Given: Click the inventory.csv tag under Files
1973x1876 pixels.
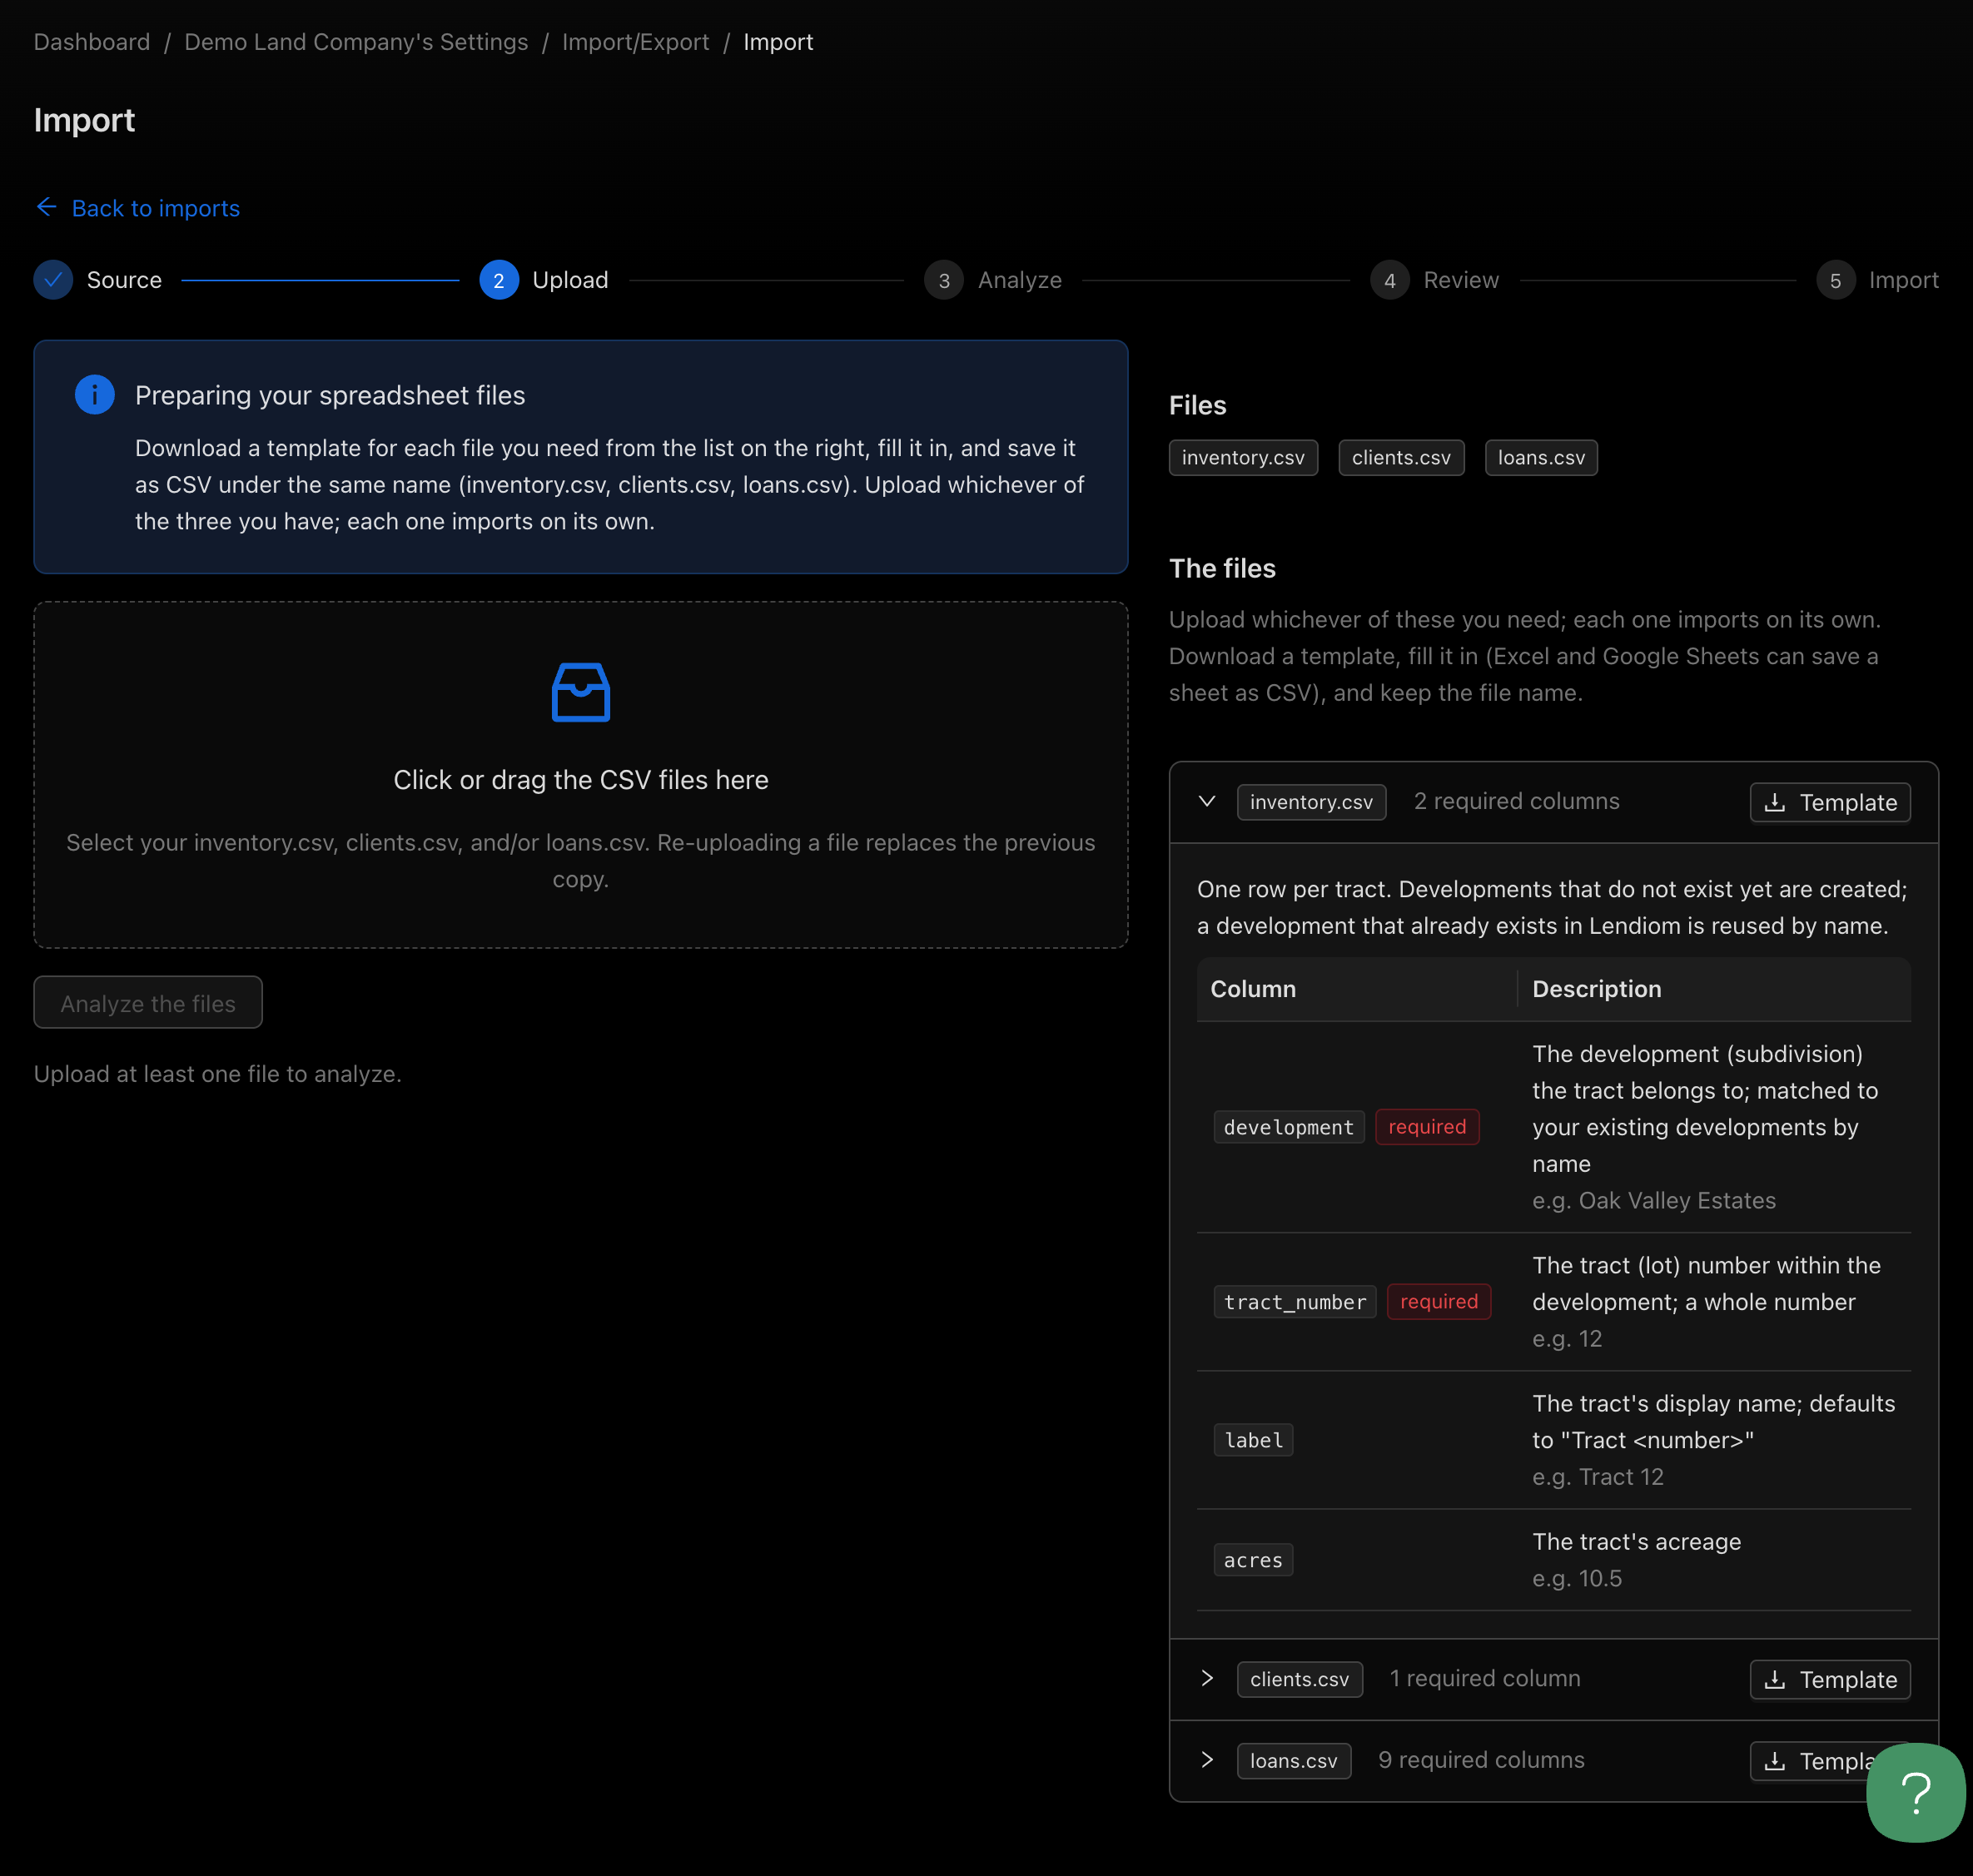Looking at the screenshot, I should click(1243, 458).
